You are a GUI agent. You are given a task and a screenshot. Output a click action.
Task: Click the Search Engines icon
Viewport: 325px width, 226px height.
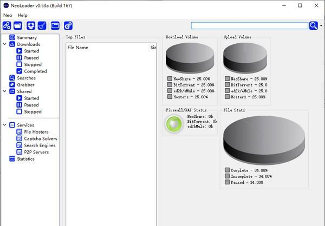pyautogui.click(x=19, y=145)
